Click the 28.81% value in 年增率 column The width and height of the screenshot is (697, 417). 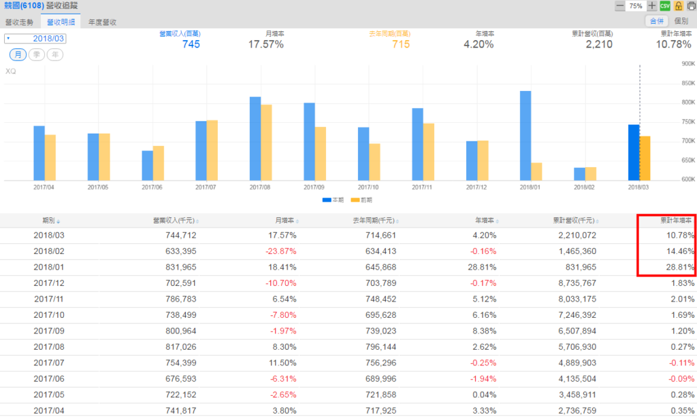click(x=482, y=267)
